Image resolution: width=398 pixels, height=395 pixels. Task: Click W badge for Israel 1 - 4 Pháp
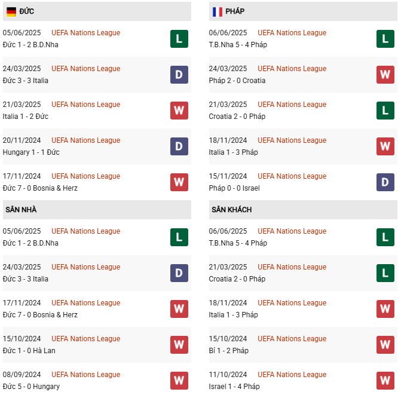pos(385,381)
